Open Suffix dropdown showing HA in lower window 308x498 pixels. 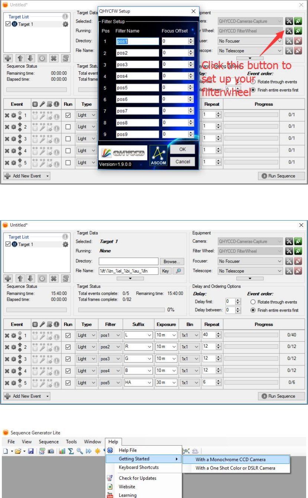click(138, 383)
